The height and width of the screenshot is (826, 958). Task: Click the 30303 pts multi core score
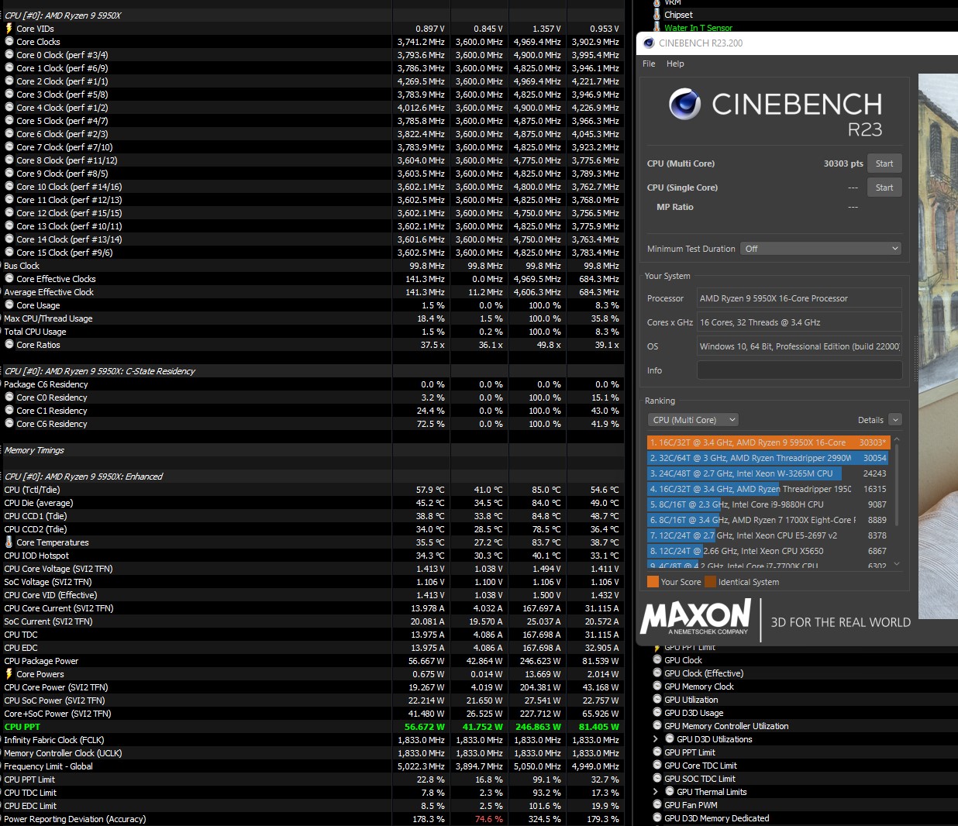(x=843, y=163)
